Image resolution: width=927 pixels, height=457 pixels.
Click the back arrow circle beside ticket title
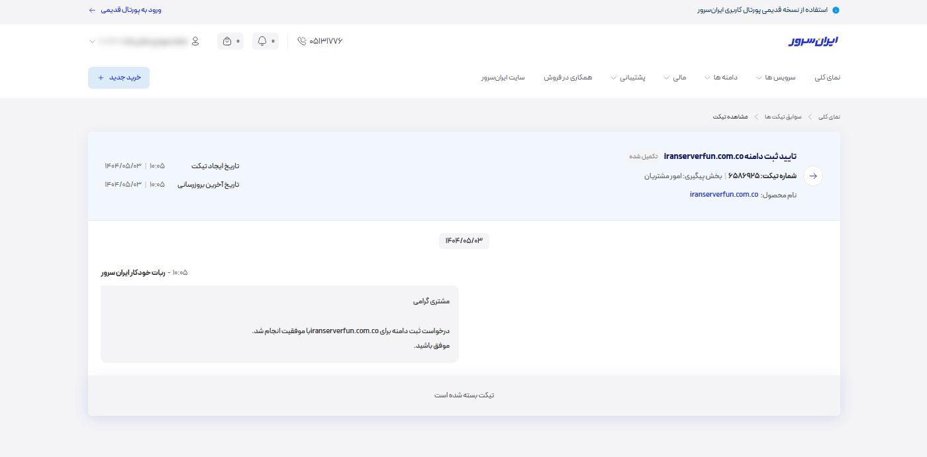point(813,176)
